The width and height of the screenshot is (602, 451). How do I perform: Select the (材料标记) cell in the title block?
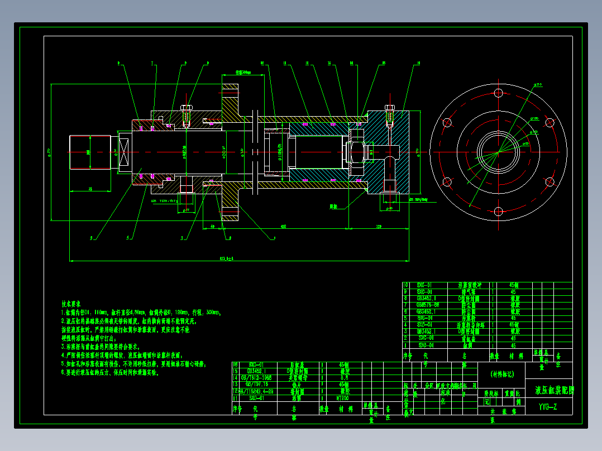point(502,374)
